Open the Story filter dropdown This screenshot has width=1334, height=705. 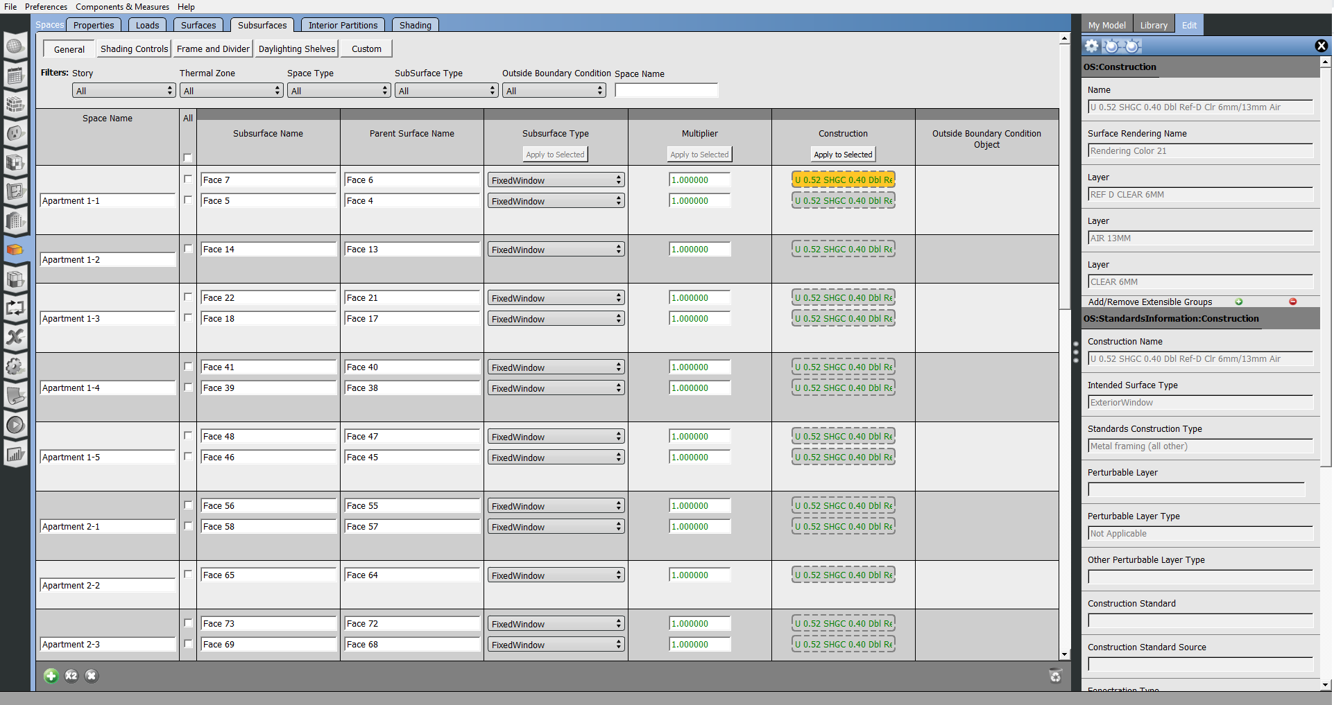point(123,91)
